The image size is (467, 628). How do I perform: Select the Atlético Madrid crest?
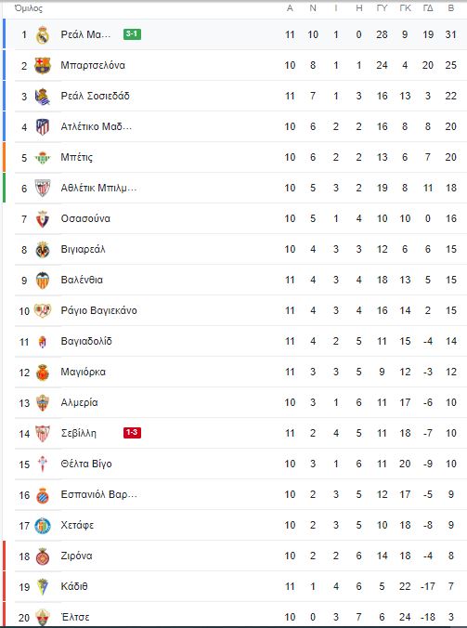tap(43, 127)
